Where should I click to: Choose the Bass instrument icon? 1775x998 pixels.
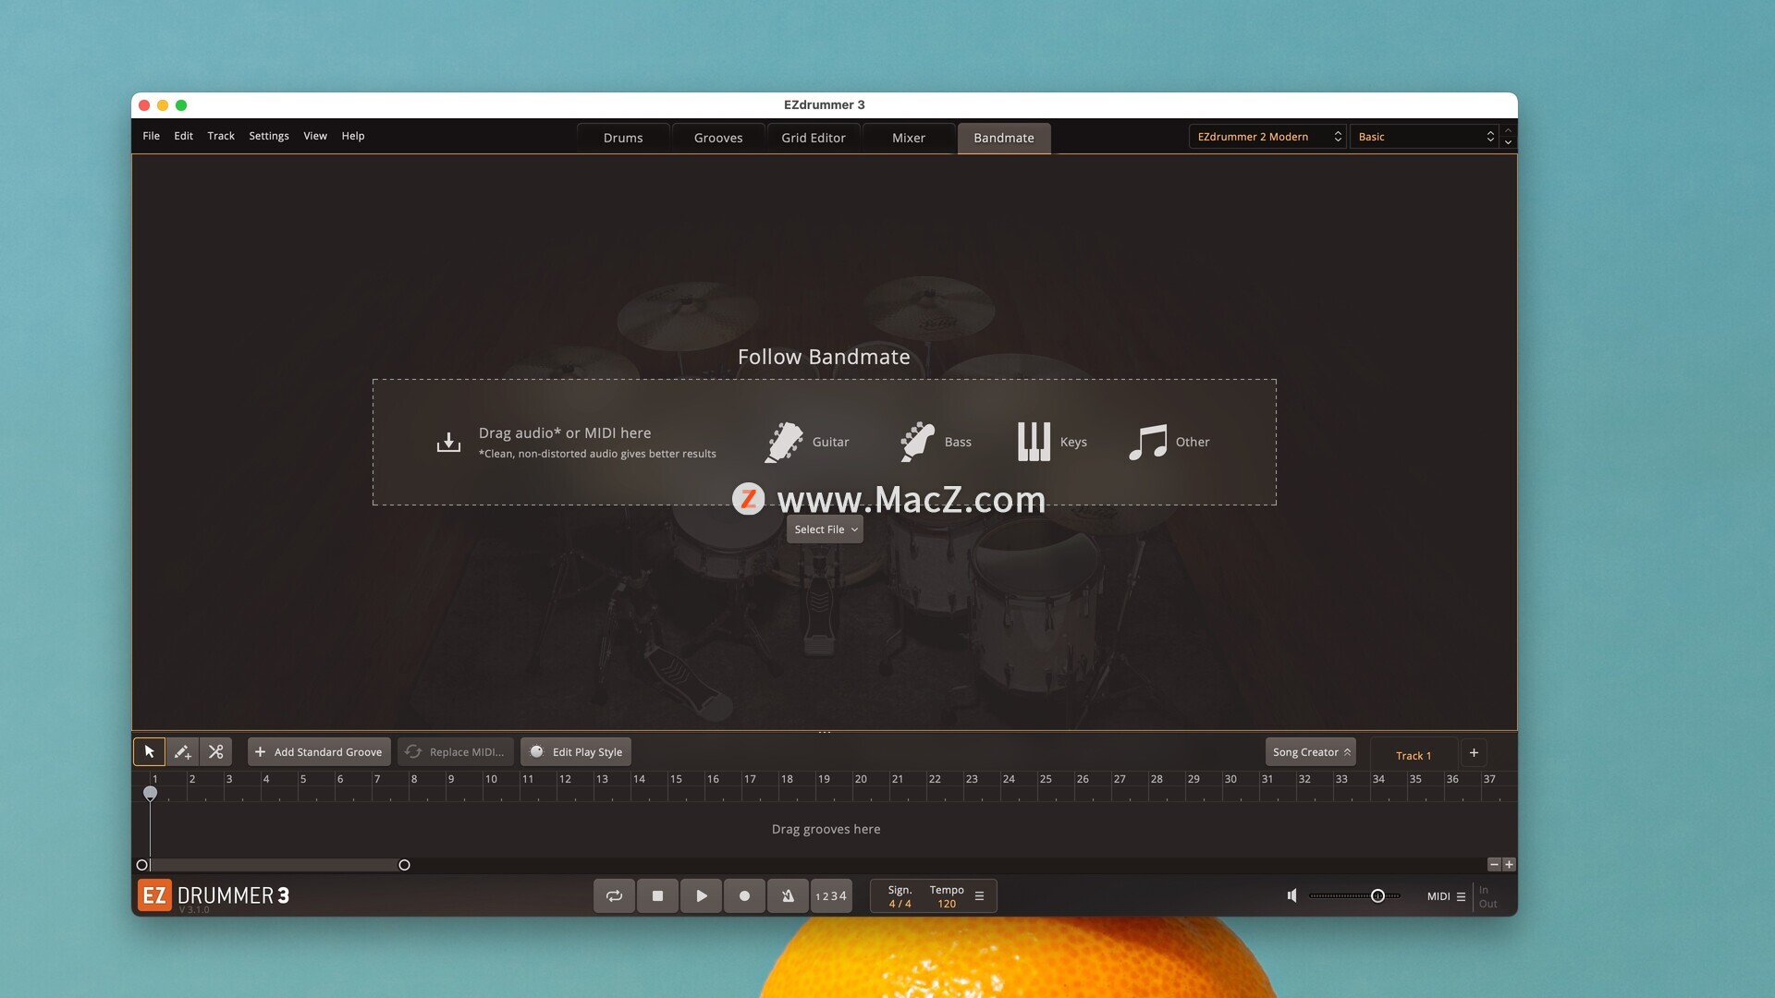(917, 442)
